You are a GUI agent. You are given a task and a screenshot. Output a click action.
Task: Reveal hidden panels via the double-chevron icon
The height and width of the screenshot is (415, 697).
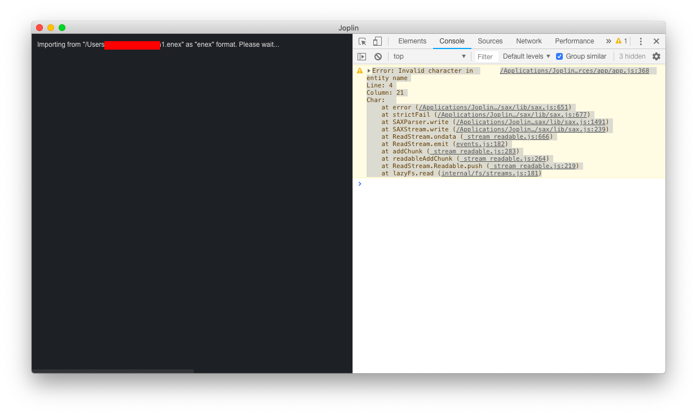(x=610, y=41)
